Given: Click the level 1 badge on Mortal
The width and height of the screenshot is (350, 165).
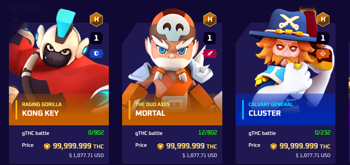Looking at the screenshot, I should point(210,38).
